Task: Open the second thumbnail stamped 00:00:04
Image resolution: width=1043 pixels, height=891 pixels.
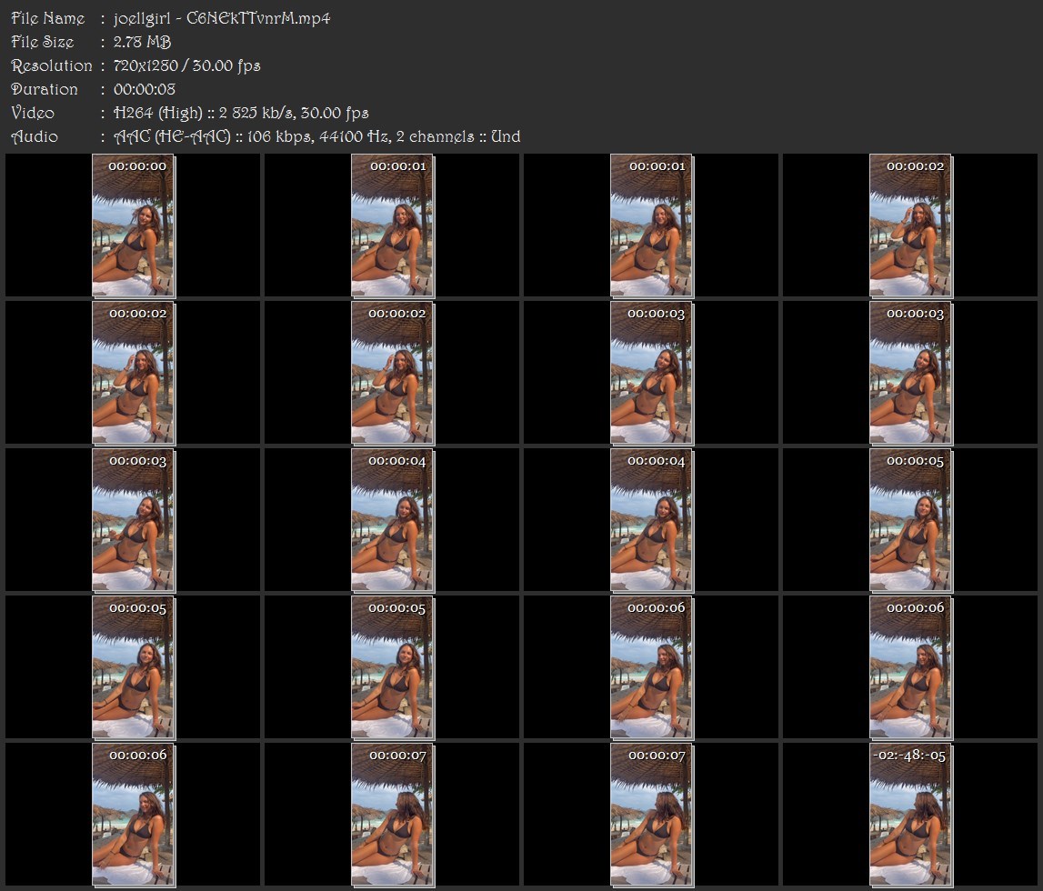Action: point(652,520)
